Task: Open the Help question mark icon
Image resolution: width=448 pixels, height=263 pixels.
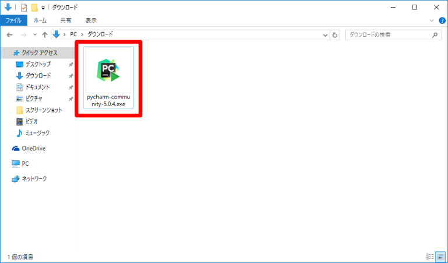Action: click(x=441, y=20)
